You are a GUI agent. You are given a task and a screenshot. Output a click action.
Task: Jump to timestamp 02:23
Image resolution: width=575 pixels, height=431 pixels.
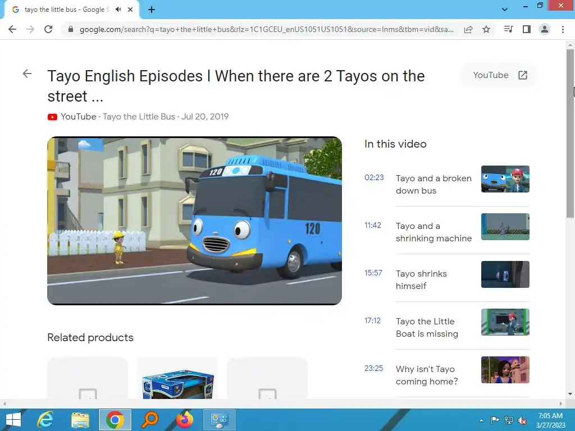click(374, 177)
